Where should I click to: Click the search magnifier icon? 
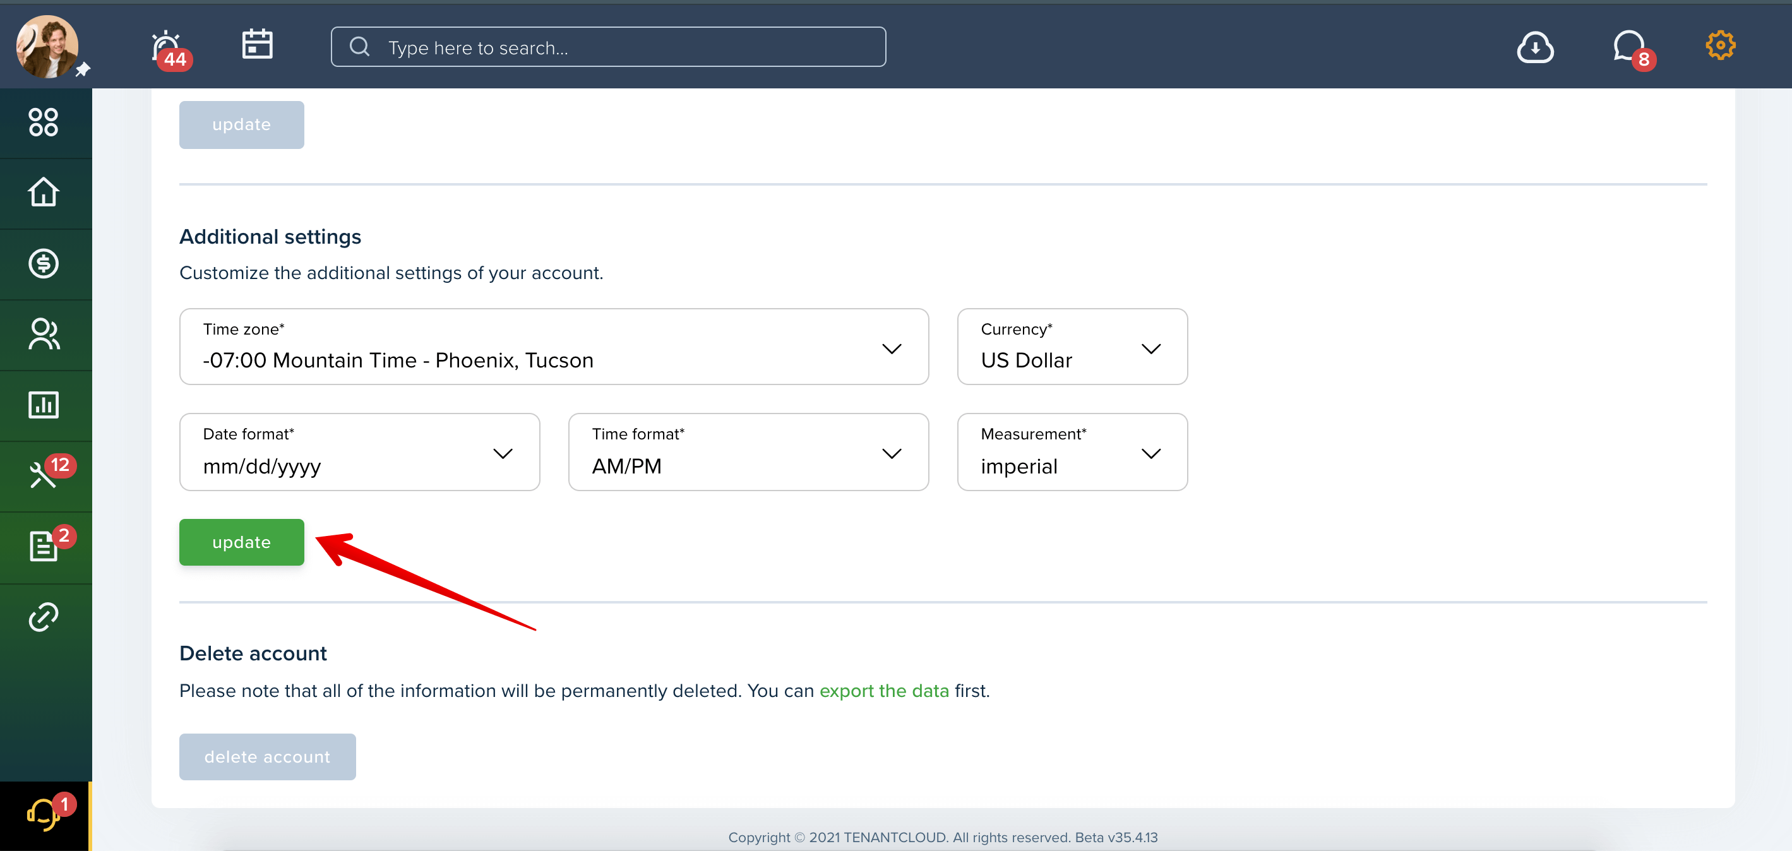pos(360,47)
